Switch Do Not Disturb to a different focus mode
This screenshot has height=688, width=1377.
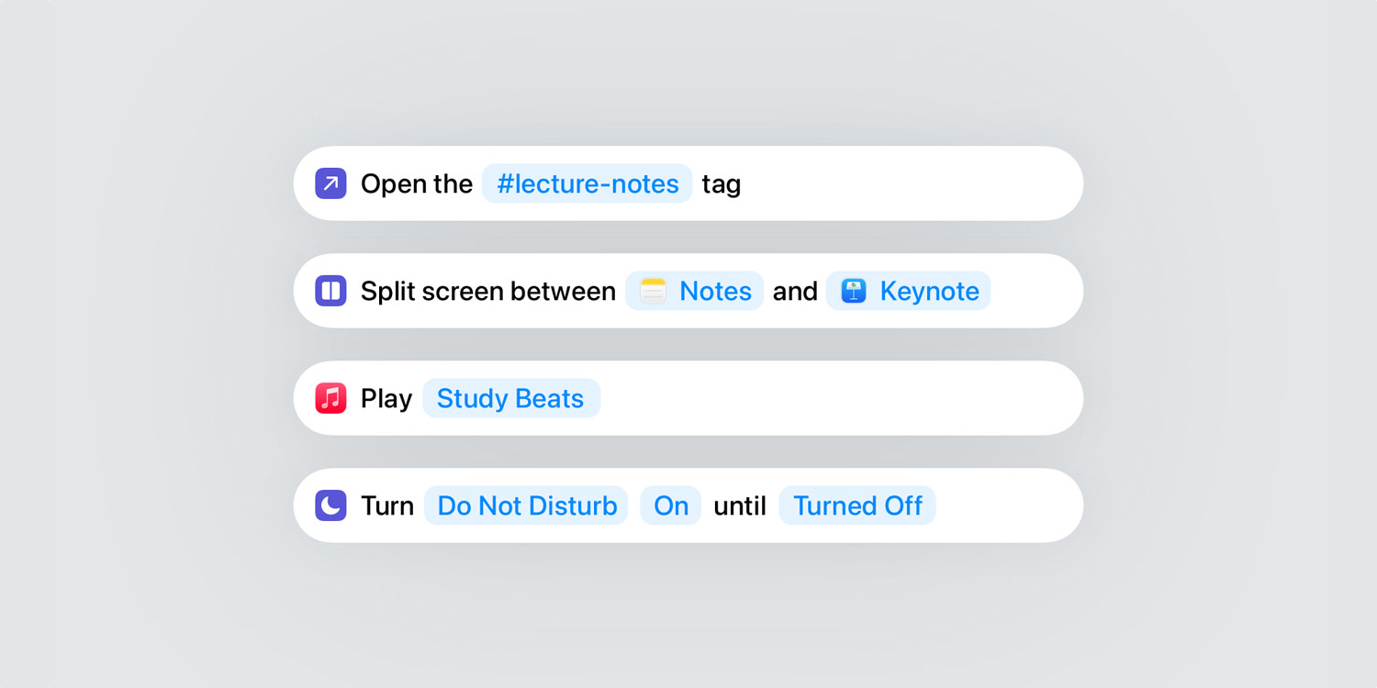526,505
